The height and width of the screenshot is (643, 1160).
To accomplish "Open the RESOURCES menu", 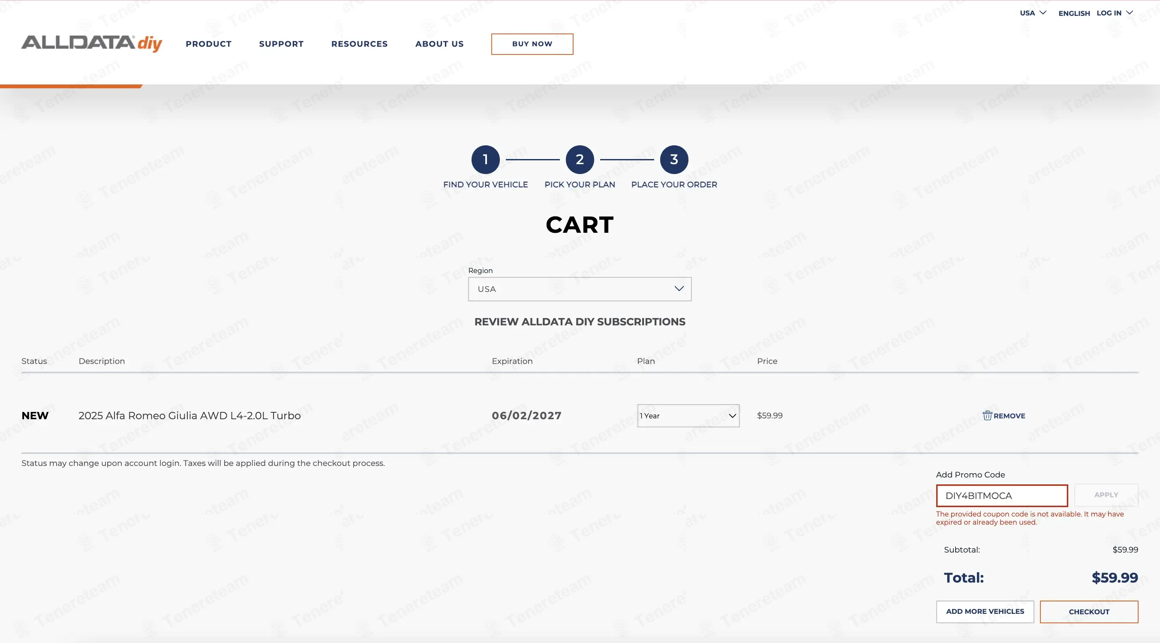I will coord(359,44).
